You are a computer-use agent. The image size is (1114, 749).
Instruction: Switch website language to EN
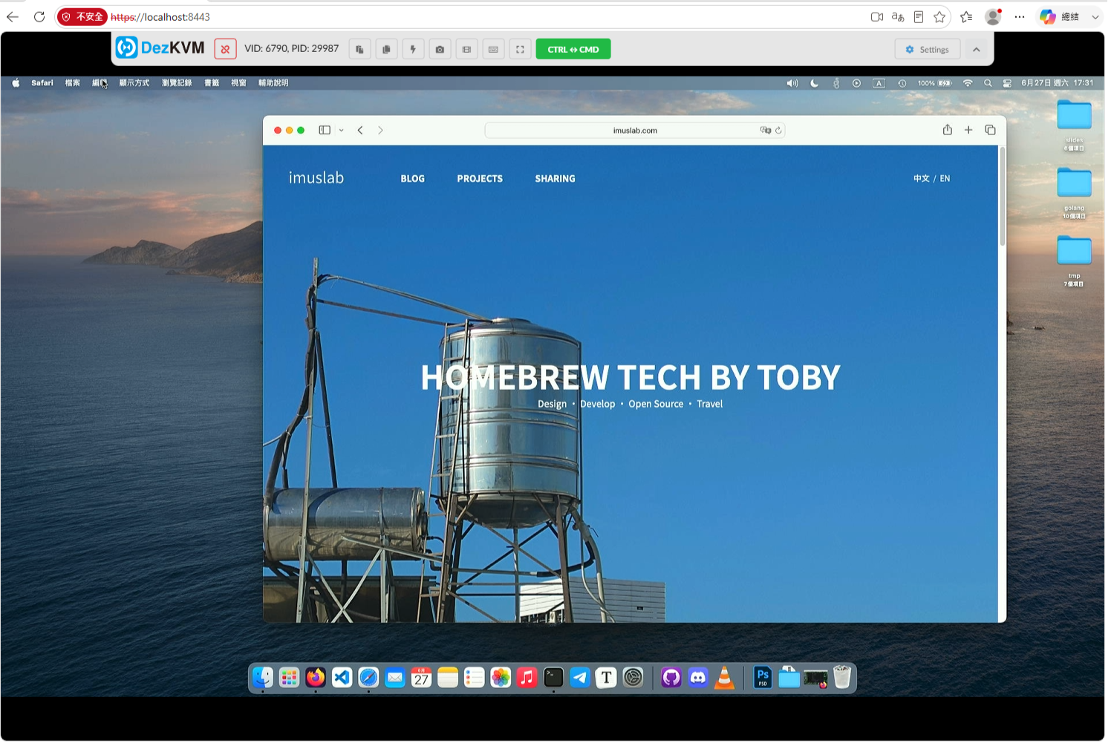pyautogui.click(x=945, y=179)
